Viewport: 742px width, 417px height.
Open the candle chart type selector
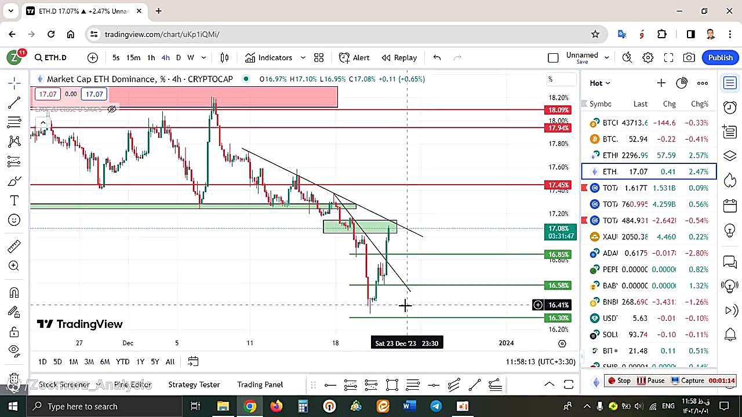coord(224,57)
